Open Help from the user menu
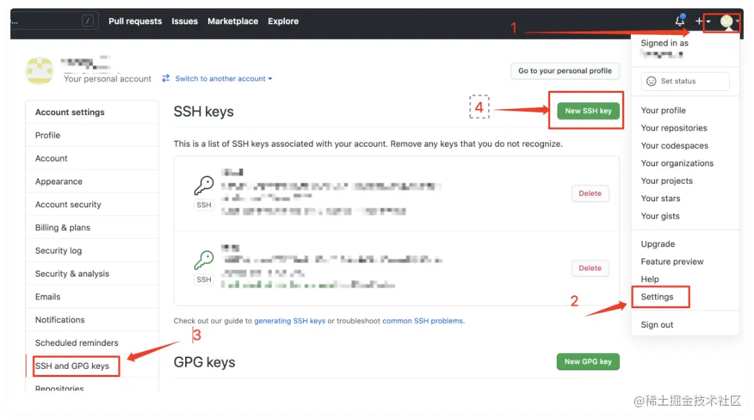Viewport: 754px width, 420px height. click(x=650, y=279)
